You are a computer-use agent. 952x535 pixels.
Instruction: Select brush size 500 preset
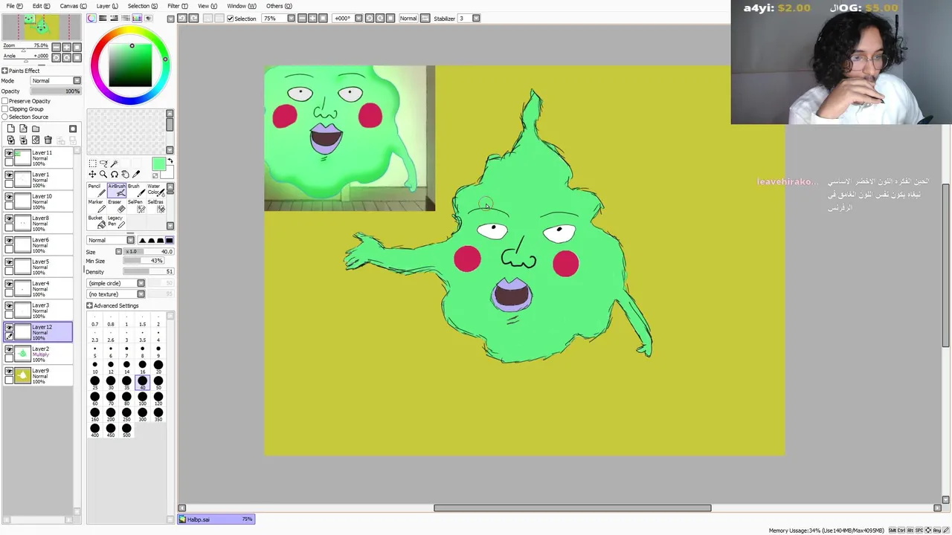(126, 429)
